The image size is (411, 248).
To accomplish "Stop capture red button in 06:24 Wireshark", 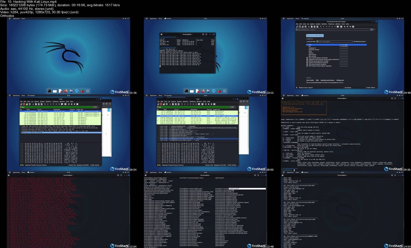I will click(x=24, y=104).
